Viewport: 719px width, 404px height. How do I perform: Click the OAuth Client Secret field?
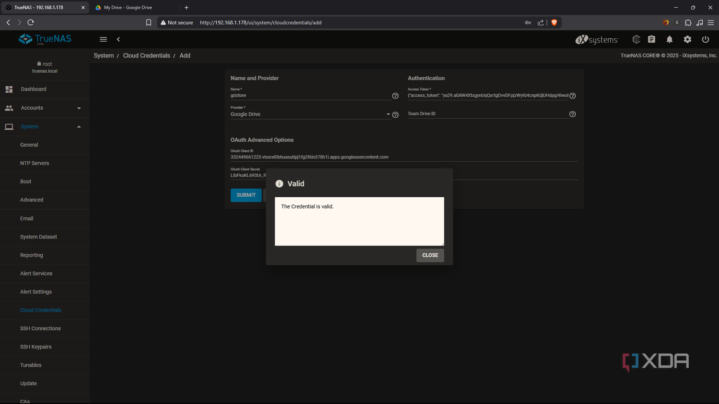pos(404,176)
